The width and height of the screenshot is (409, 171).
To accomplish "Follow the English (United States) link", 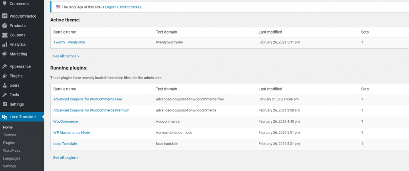I will point(123,7).
